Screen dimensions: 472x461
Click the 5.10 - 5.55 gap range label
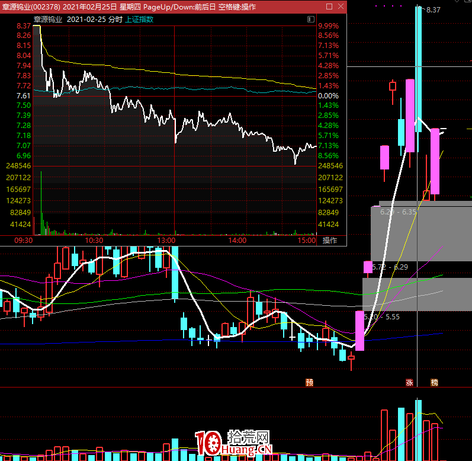click(x=382, y=317)
